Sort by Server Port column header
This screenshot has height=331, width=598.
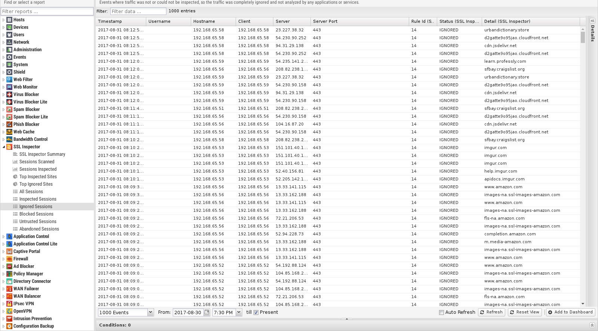tap(359, 21)
